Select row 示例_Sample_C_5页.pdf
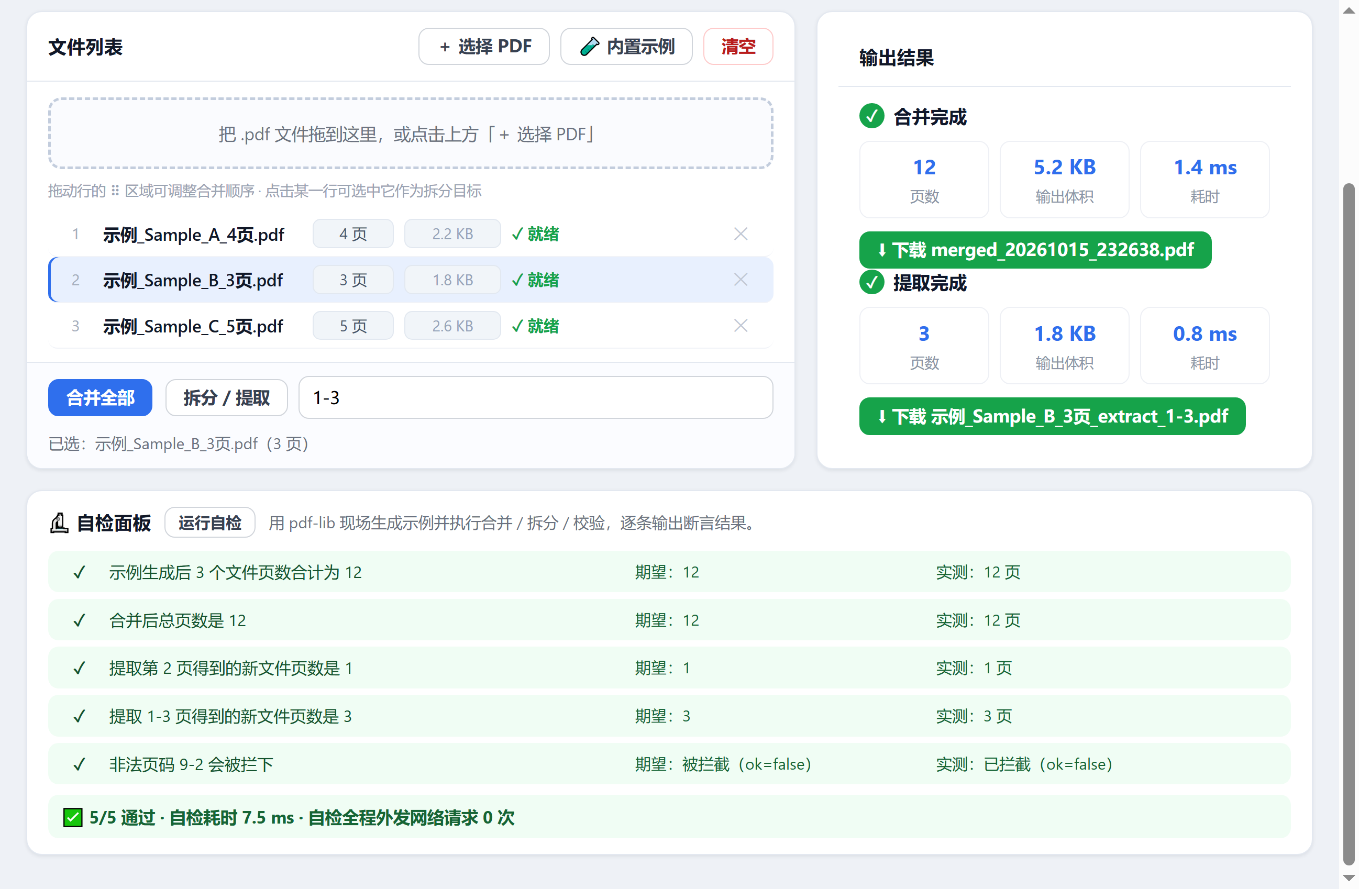The height and width of the screenshot is (889, 1359). (411, 326)
